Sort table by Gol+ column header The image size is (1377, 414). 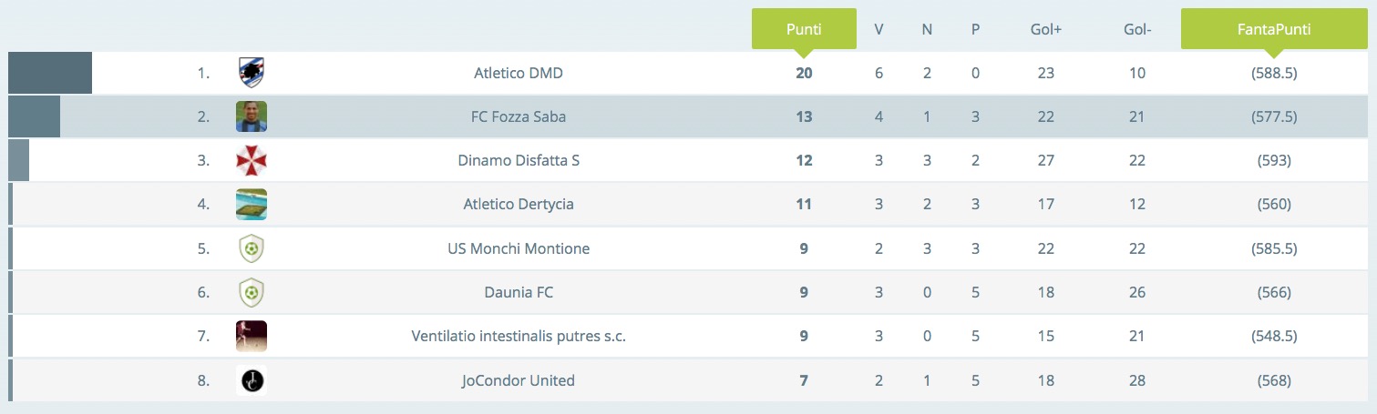pyautogui.click(x=1045, y=29)
